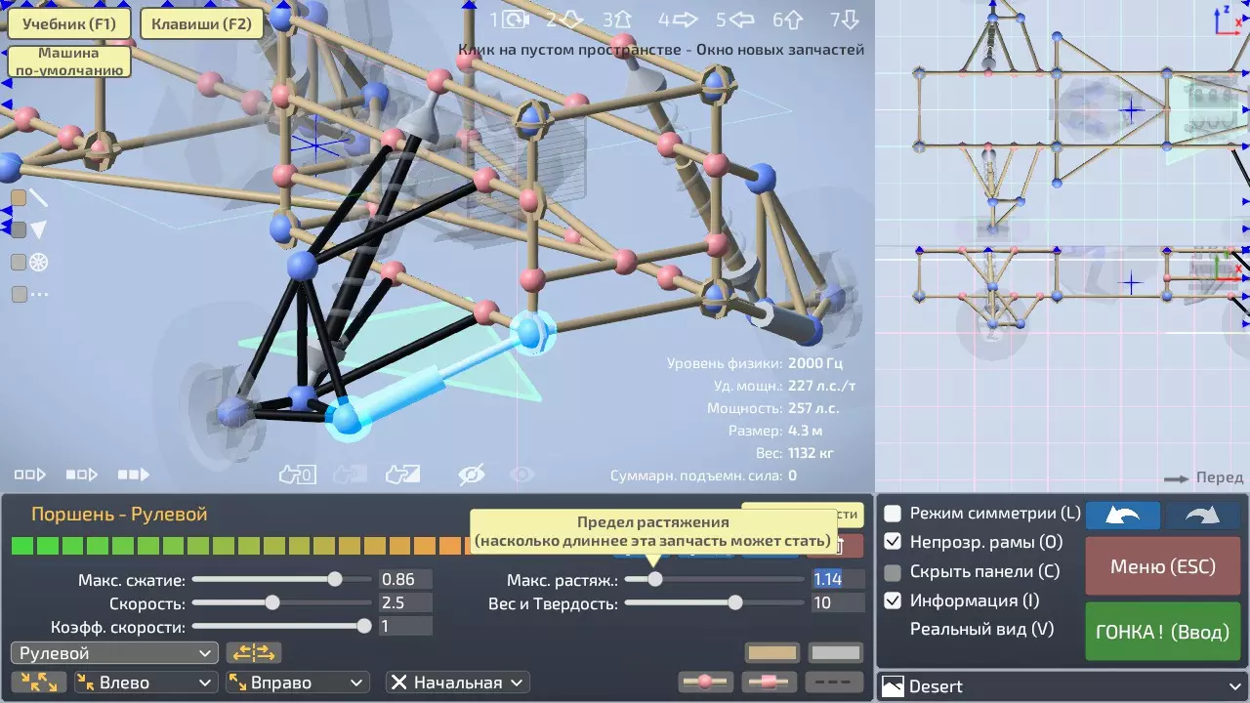Choose the solid node joint type icon
The image size is (1250, 703).
pos(705,682)
